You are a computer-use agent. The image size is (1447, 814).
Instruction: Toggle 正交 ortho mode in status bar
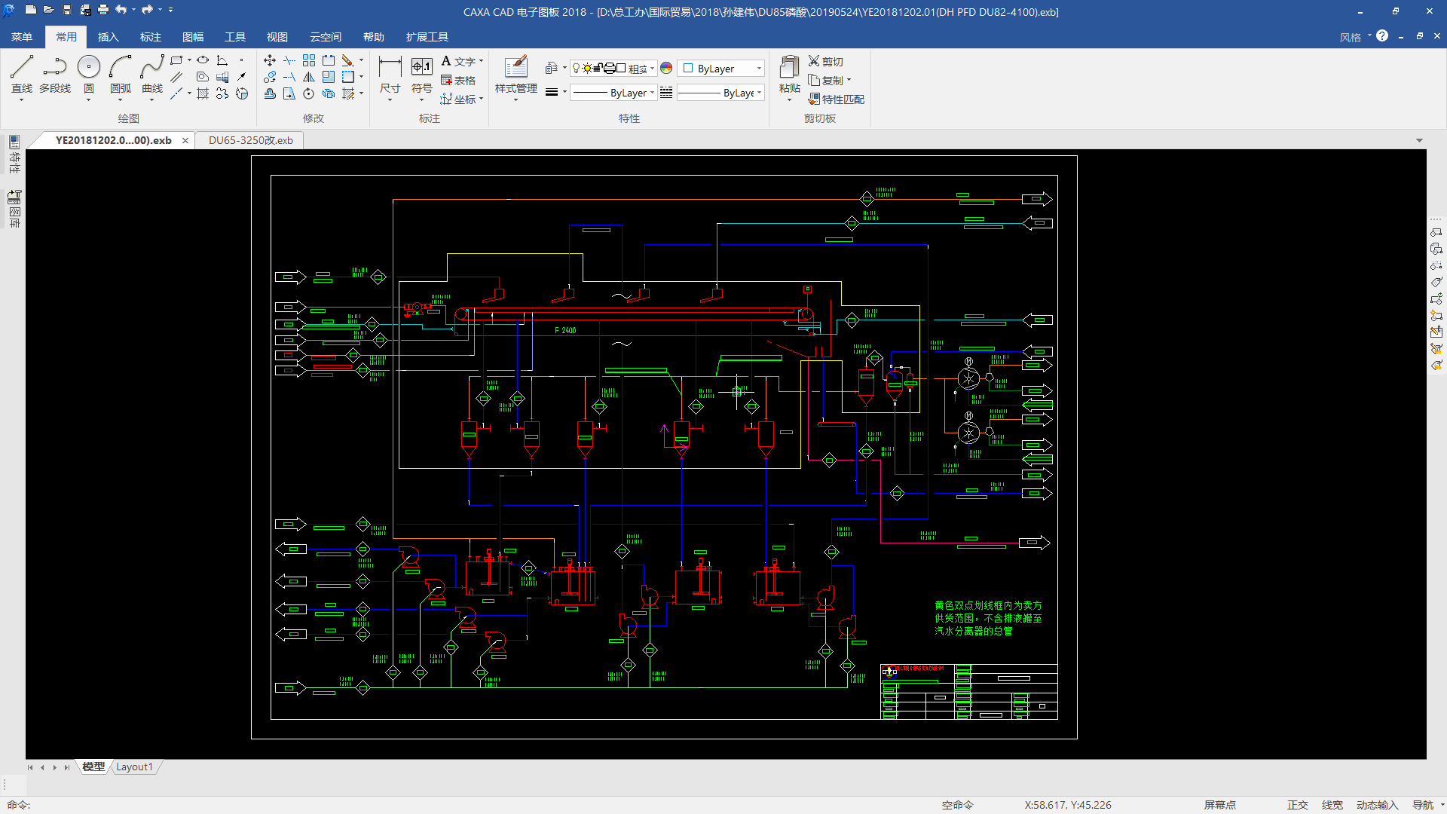(x=1297, y=805)
